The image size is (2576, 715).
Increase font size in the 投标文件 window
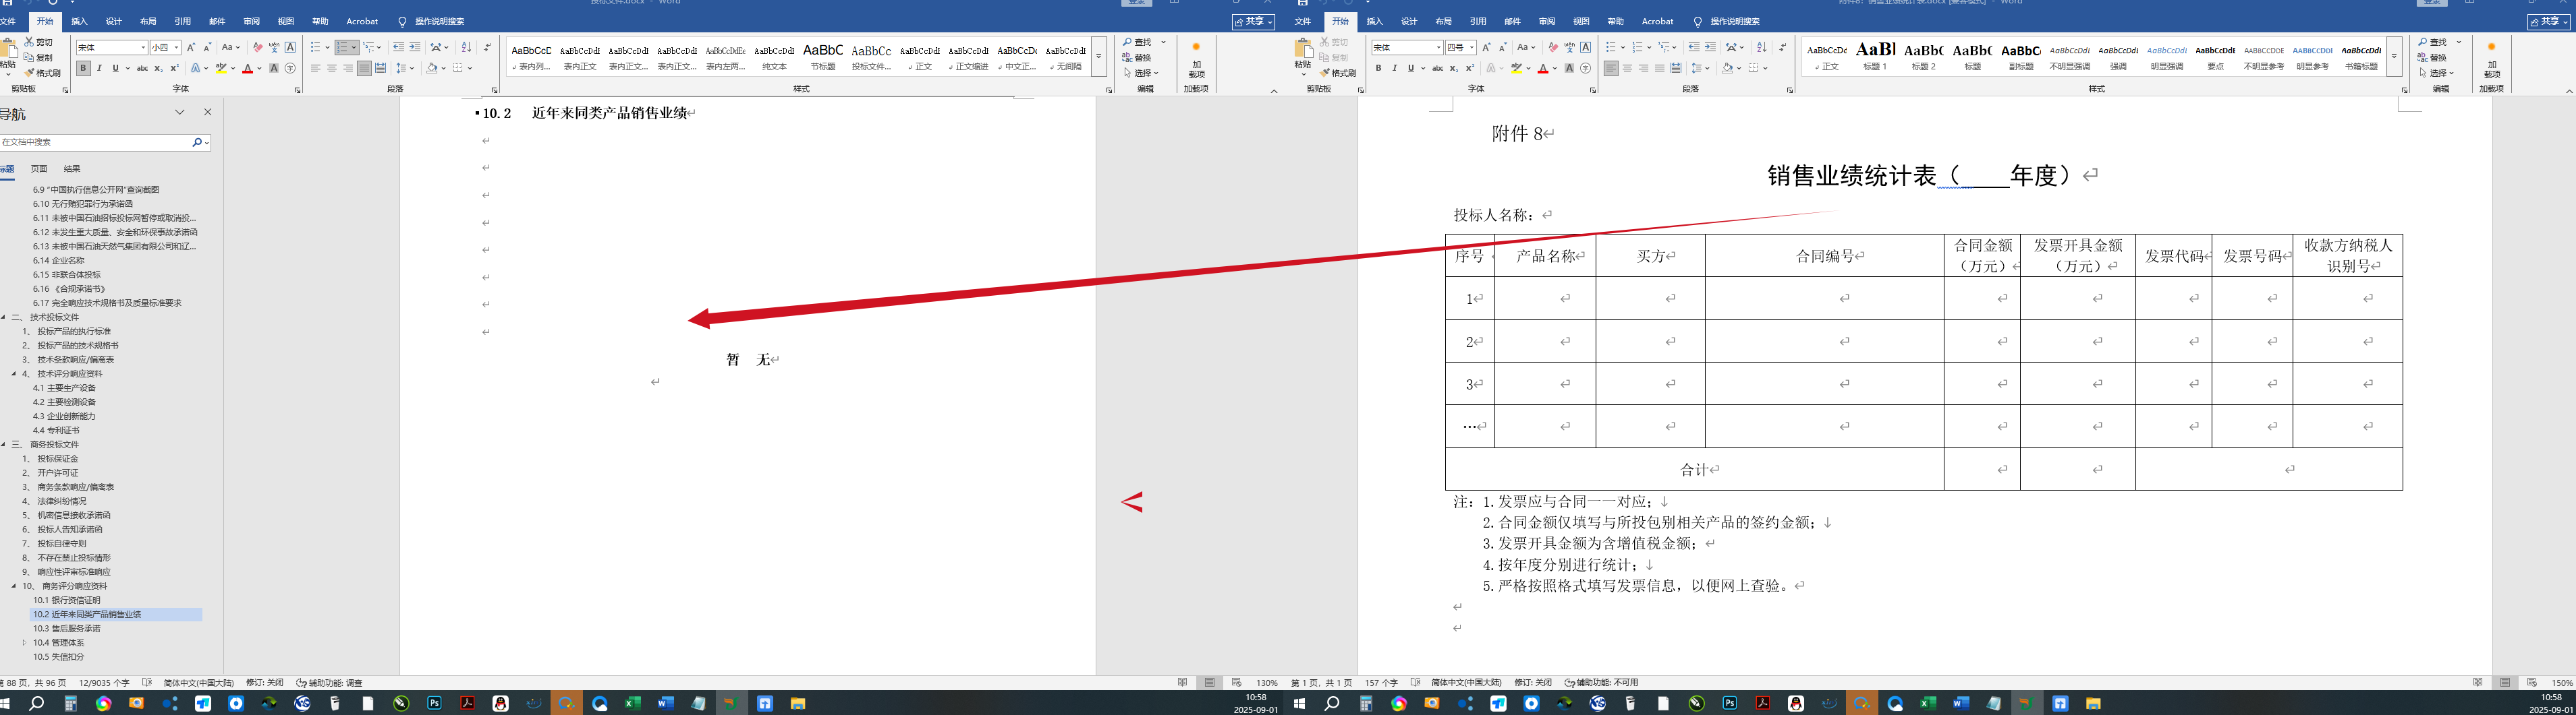coord(191,48)
